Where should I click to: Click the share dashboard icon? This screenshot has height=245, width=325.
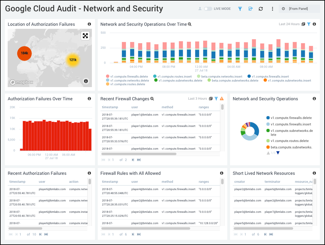[251, 9]
